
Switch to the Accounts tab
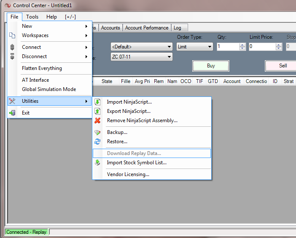pos(110,28)
